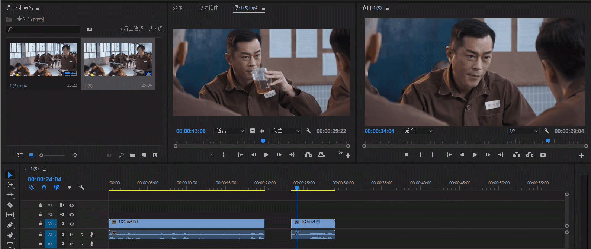Select the Type tool
Viewport: 591px width, 249px height.
[10, 245]
